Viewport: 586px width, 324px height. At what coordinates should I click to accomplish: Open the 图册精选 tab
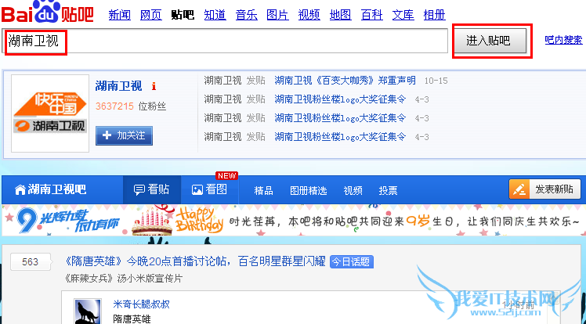click(309, 191)
